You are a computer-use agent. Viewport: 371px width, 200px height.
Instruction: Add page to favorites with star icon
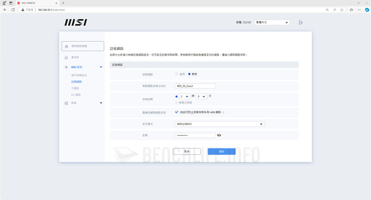(342, 10)
